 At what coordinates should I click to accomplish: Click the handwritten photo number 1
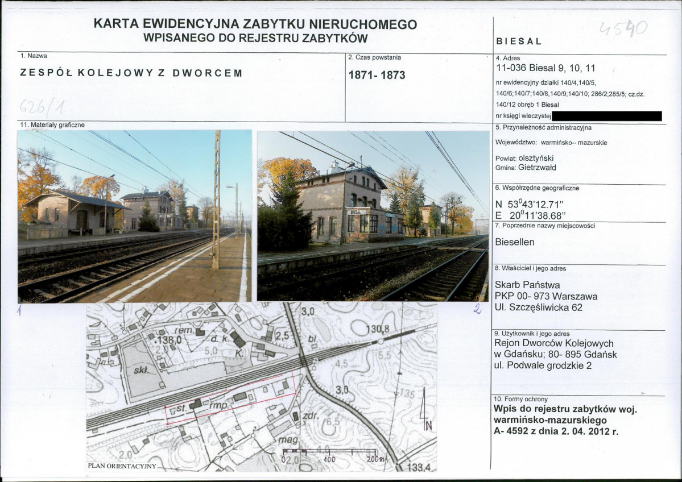pos(19,310)
